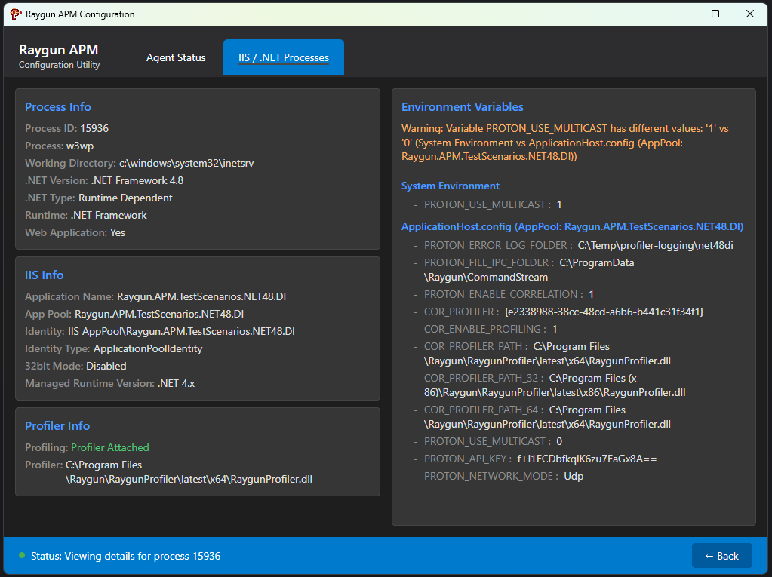The height and width of the screenshot is (577, 772).
Task: Click the System Environment subheading
Action: click(451, 186)
